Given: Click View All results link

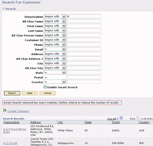Looking at the screenshot, I should (112, 119).
